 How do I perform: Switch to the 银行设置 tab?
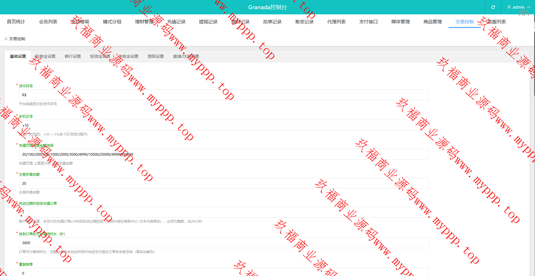click(x=73, y=56)
